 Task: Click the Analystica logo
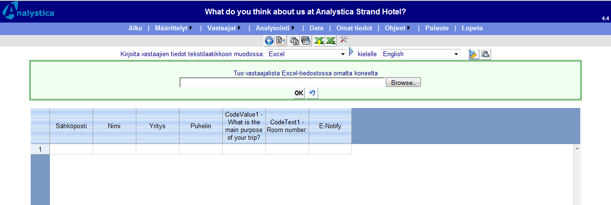[28, 12]
